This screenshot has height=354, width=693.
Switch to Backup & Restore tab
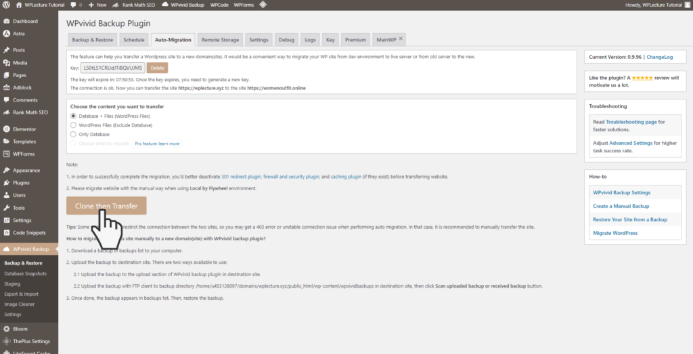click(92, 40)
